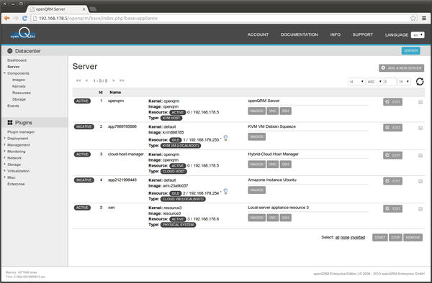Edit the openqrm server
Viewport: 432px width, 283px height.
tap(392, 102)
